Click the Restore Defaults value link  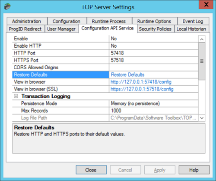click(127, 74)
